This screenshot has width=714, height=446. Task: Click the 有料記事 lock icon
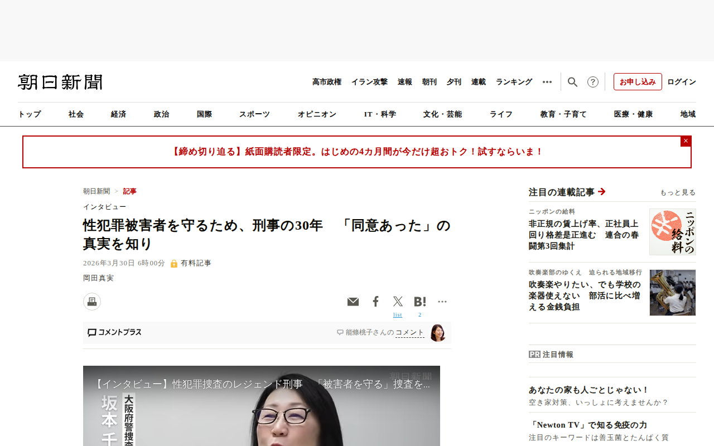coord(174,263)
